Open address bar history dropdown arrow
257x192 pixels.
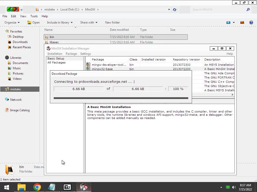169,9
